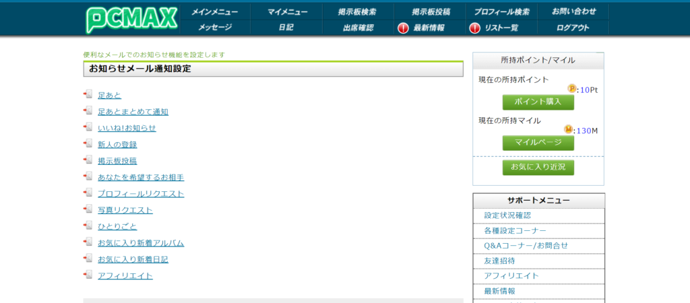Viewport: 690px width, 303px height.
Task: Open the いいね!お知らせ setting link
Action: pos(127,128)
